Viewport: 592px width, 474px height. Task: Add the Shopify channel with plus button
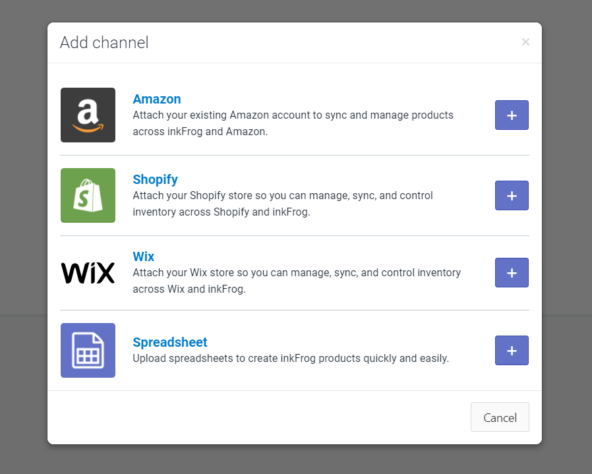[x=512, y=195]
